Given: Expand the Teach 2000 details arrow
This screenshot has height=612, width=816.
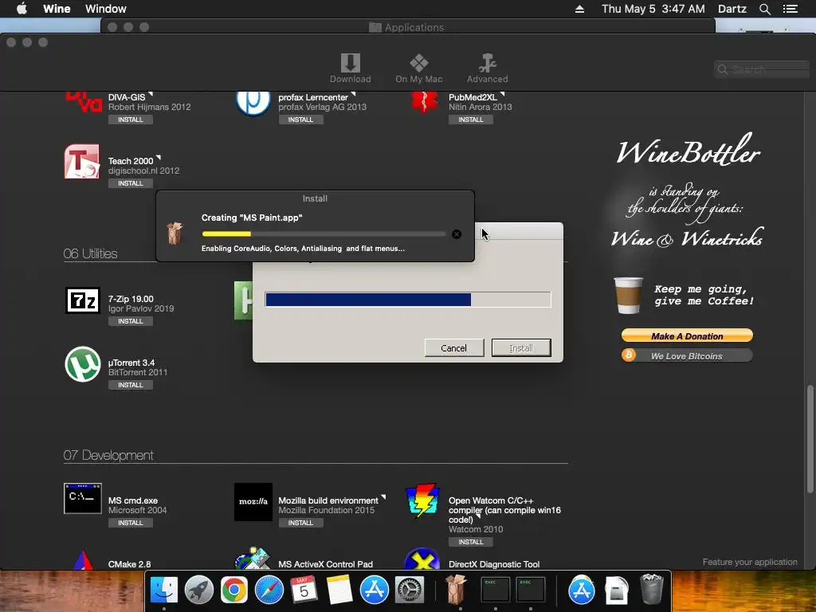Looking at the screenshot, I should click(159, 157).
